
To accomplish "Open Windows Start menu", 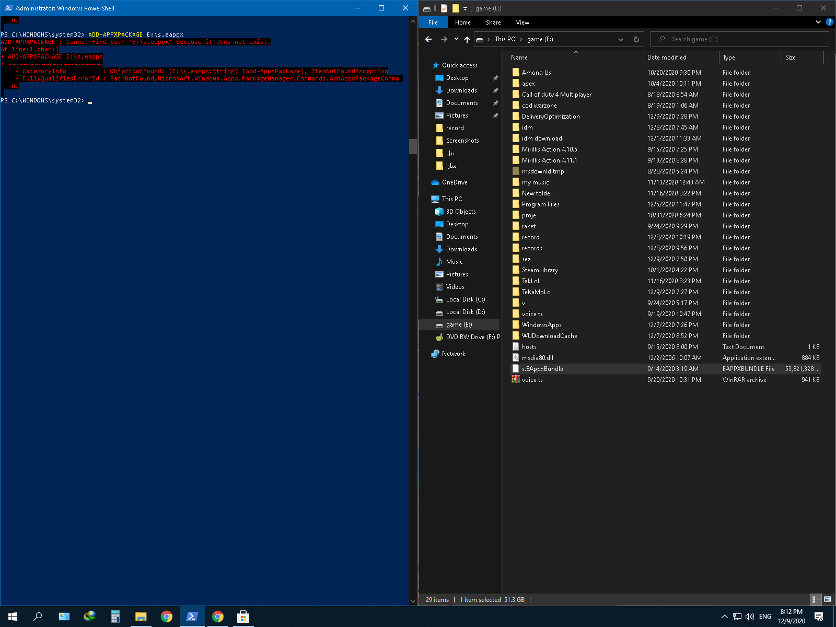I will coord(13,617).
